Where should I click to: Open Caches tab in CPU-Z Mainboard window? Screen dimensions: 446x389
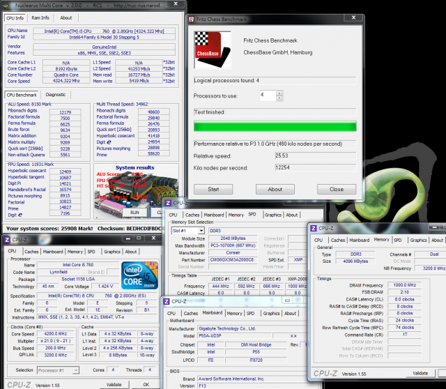(191, 313)
